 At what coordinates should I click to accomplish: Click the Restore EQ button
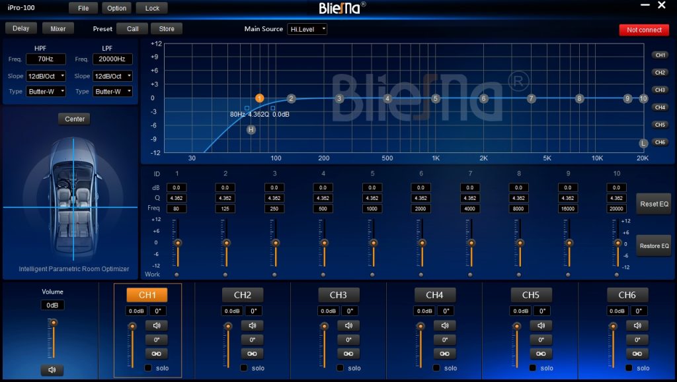click(654, 246)
